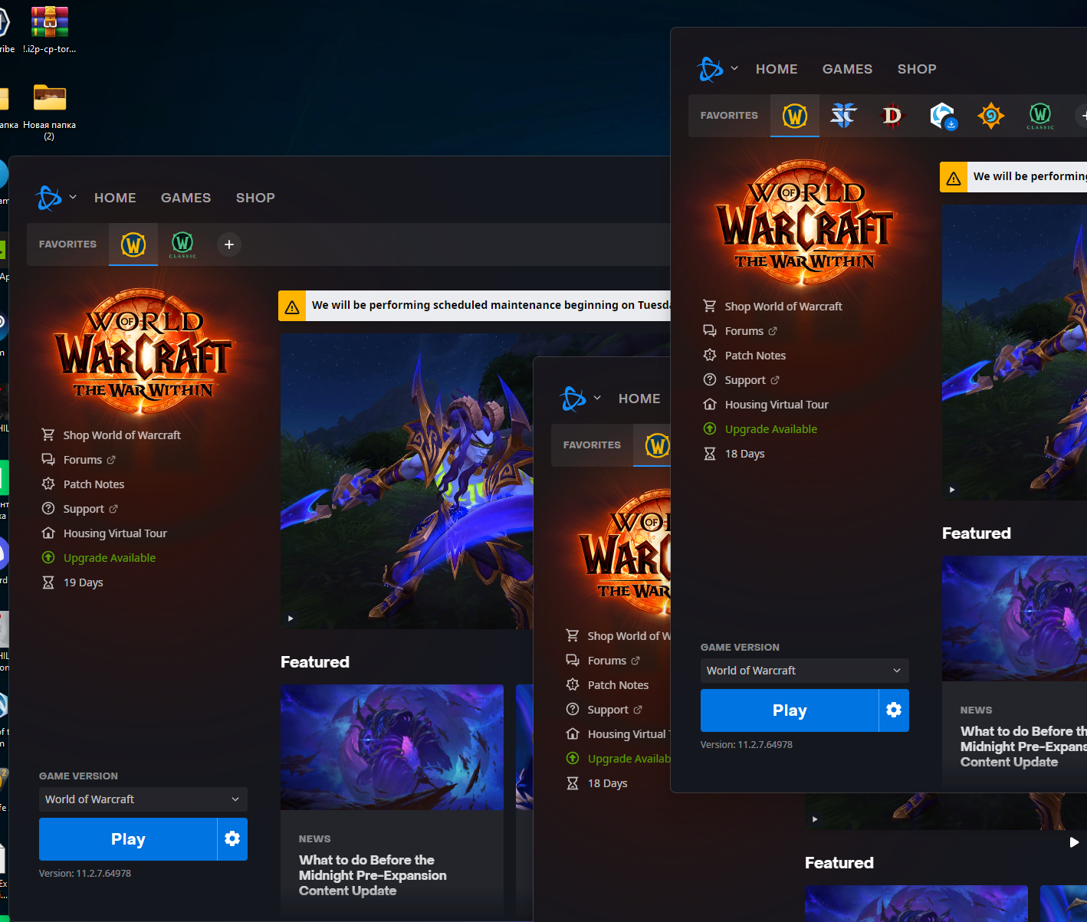Open Patch Notes in back-left window

(83, 484)
